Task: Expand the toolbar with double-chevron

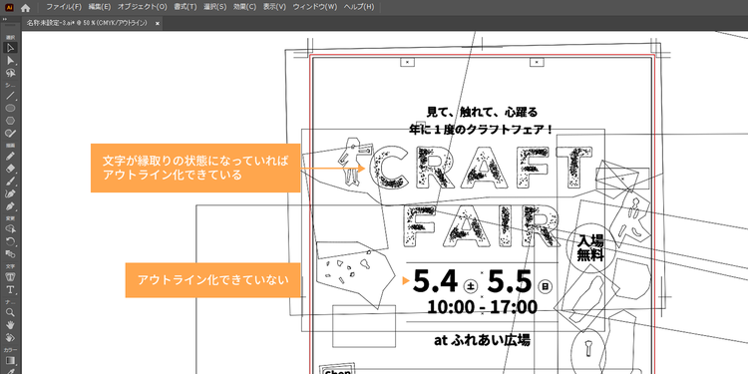Action: [5, 19]
